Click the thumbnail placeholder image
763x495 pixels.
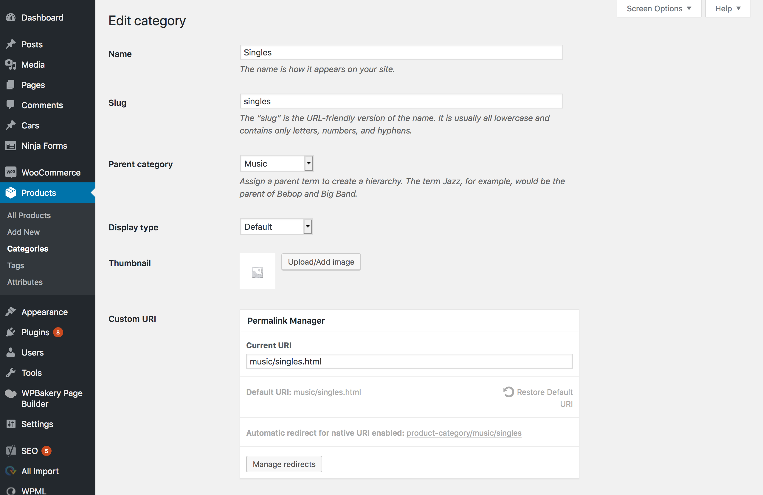[257, 271]
